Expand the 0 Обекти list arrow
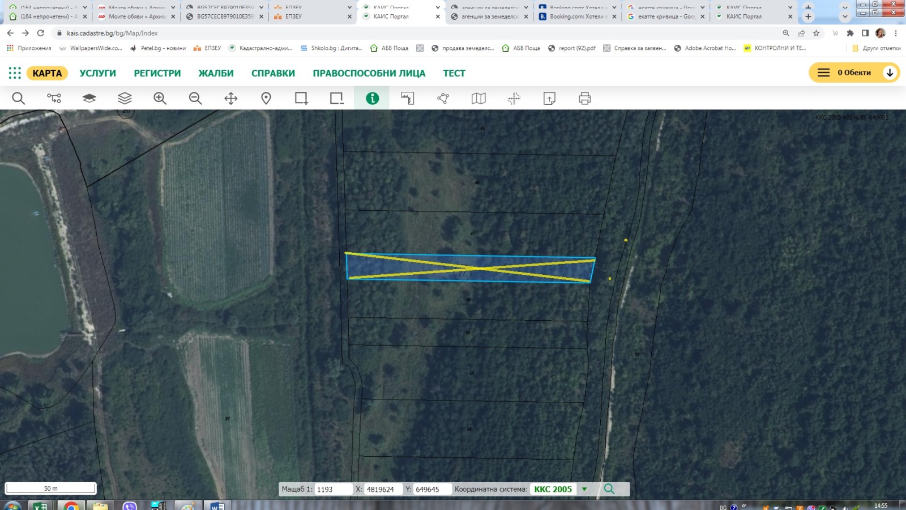The height and width of the screenshot is (510, 906). coord(890,73)
